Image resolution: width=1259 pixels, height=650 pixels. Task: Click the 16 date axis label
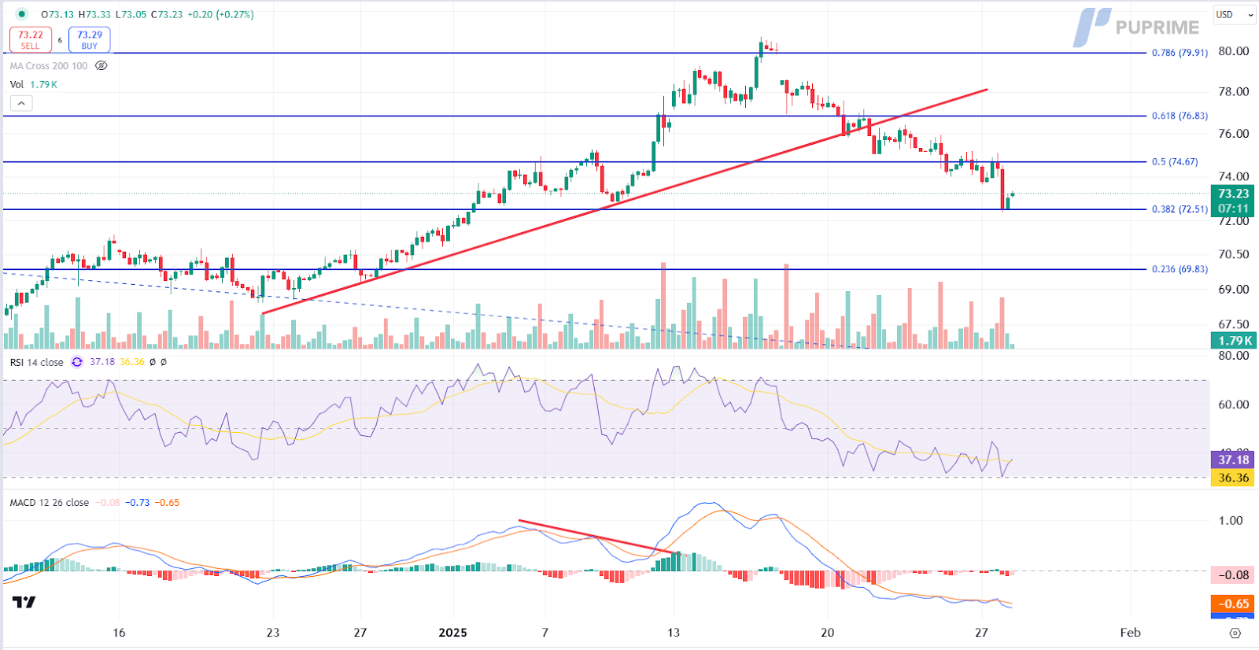(119, 633)
